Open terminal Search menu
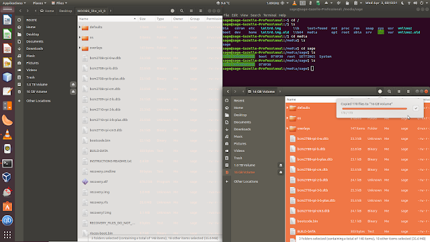Image resolution: width=430 pixels, height=242 pixels. [255, 15]
